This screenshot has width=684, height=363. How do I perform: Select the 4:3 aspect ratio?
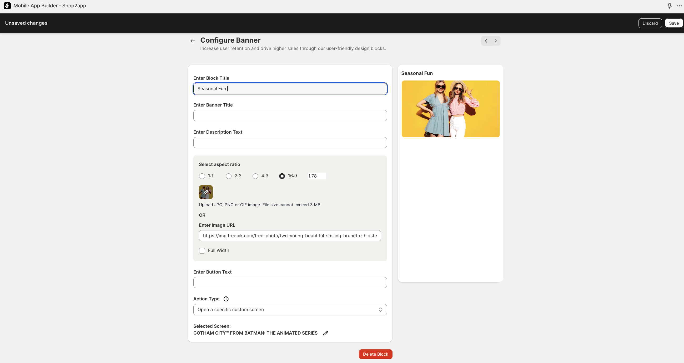255,176
